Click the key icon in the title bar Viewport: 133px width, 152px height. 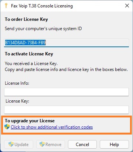coord(6,6)
